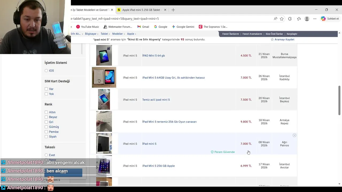This screenshot has width=342, height=192.
Task: Open Google Gemini bookmark
Action: click(x=183, y=27)
